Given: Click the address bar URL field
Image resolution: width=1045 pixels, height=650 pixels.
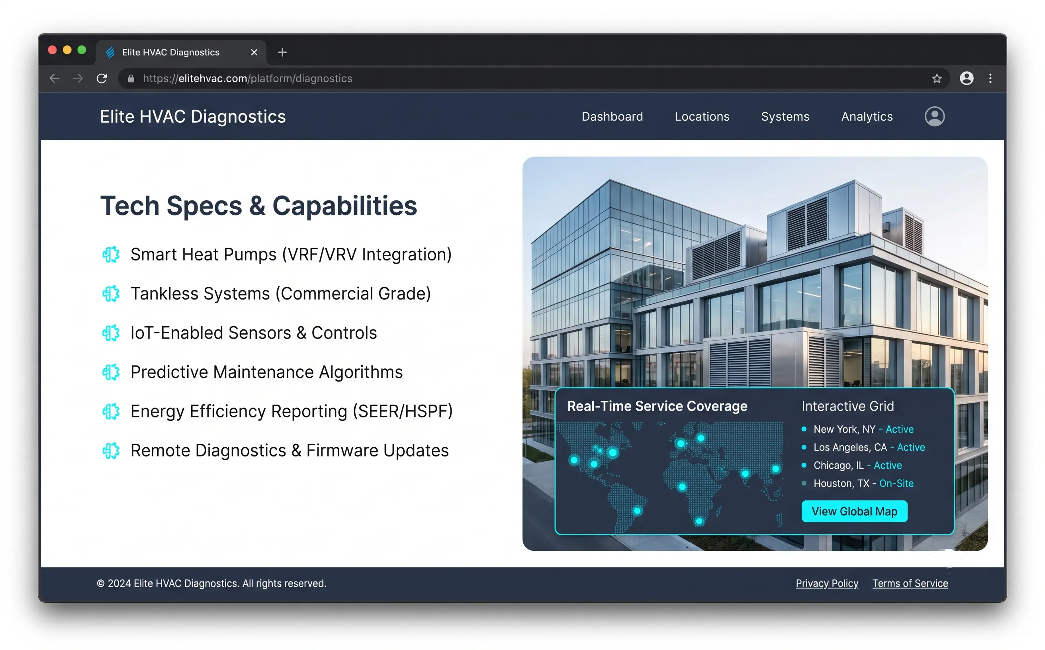Looking at the screenshot, I should pos(533,78).
